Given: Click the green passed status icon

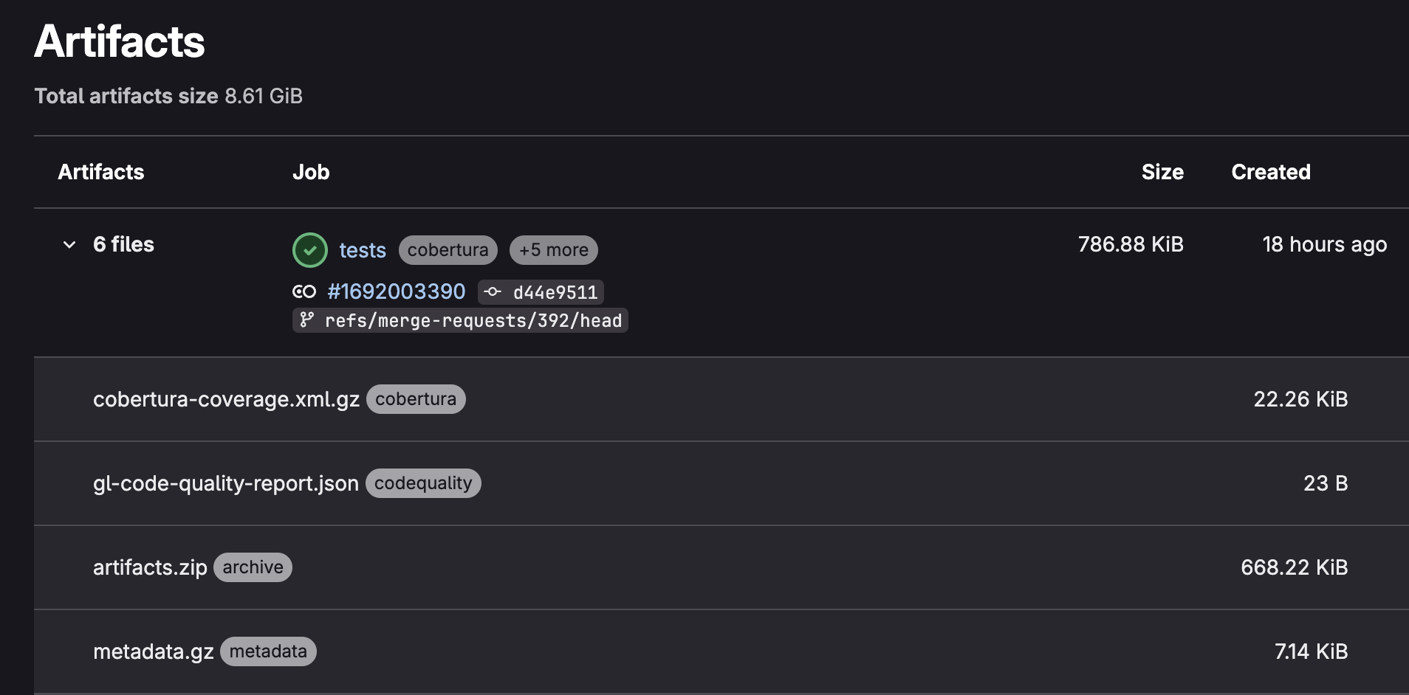Looking at the screenshot, I should point(310,250).
